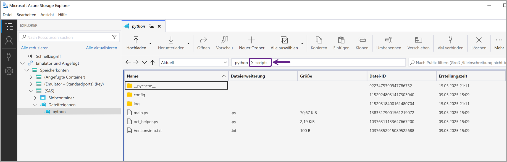Viewport: 507px width, 162px height.
Task: Open the Bearbeiten menu
Action: click(26, 15)
